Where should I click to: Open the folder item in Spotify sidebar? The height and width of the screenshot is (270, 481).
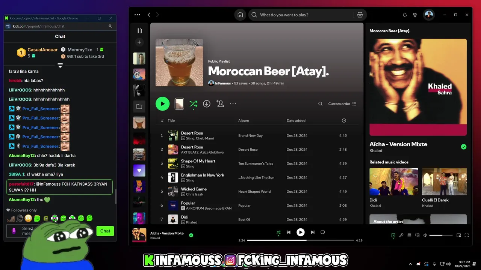click(x=139, y=106)
